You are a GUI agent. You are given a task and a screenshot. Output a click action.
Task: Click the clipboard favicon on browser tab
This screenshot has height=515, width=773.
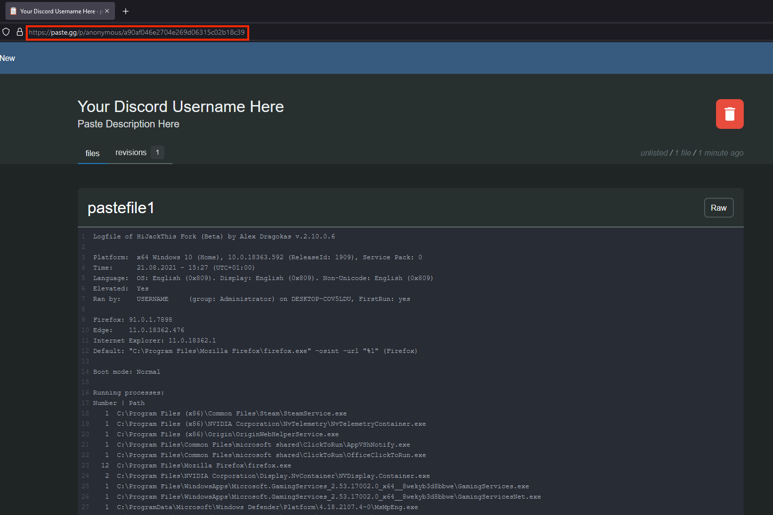coord(13,11)
